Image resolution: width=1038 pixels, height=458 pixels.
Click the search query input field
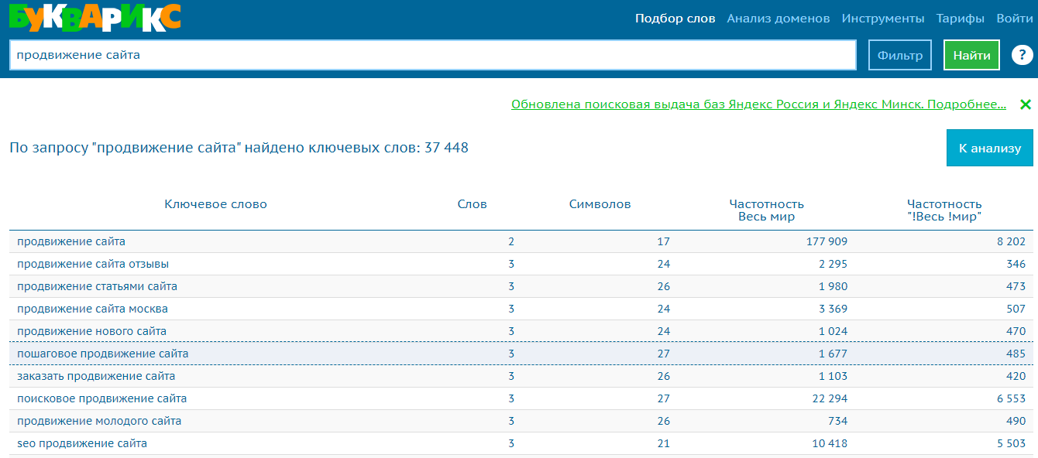tap(432, 56)
